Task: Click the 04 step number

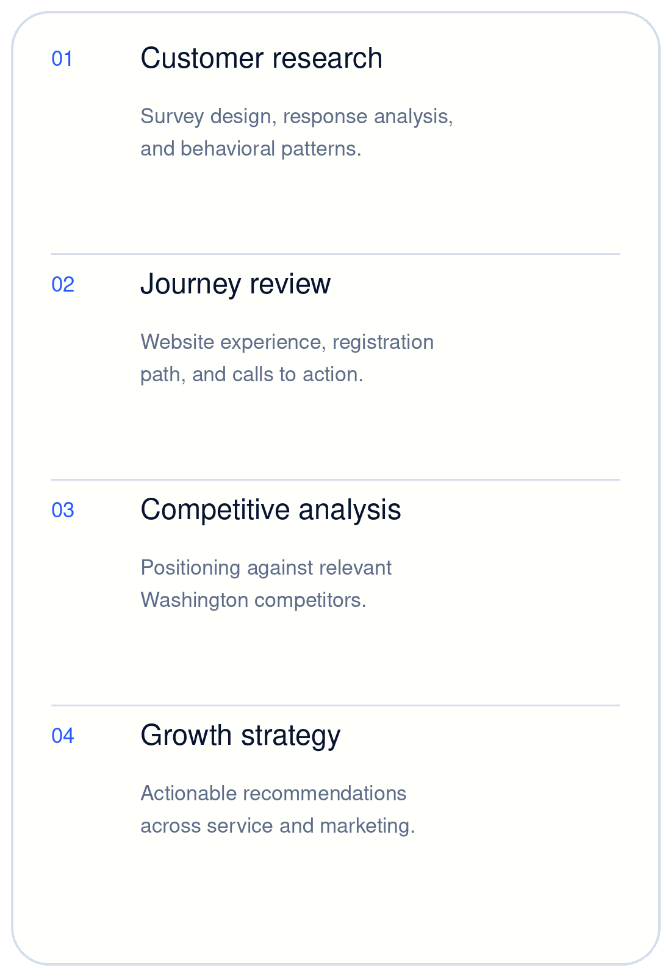Action: click(63, 736)
